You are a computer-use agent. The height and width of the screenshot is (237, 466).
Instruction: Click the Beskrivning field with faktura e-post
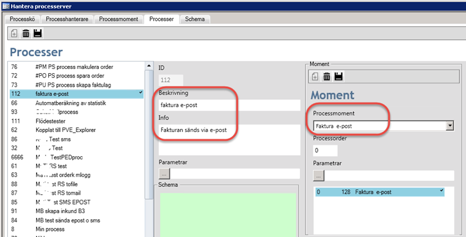[x=230, y=105]
